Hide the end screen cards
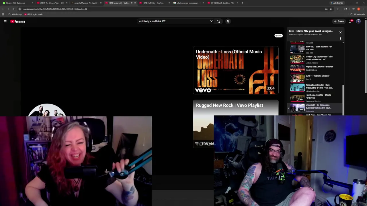This screenshot has width=367, height=206. pyautogui.click(x=278, y=35)
